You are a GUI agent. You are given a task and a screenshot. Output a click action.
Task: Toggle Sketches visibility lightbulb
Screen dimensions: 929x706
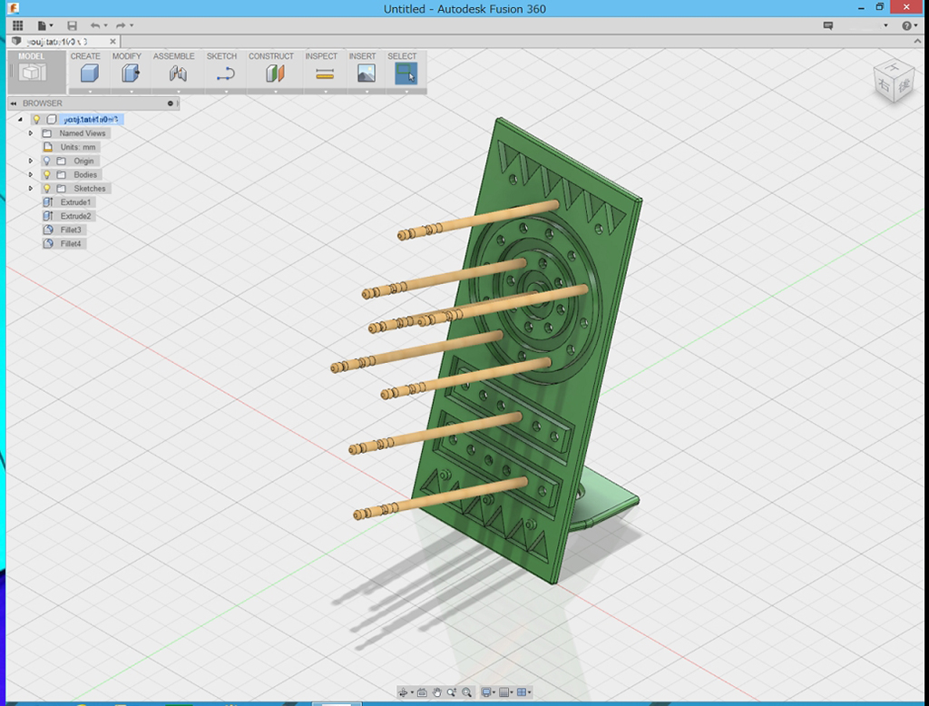coord(47,189)
